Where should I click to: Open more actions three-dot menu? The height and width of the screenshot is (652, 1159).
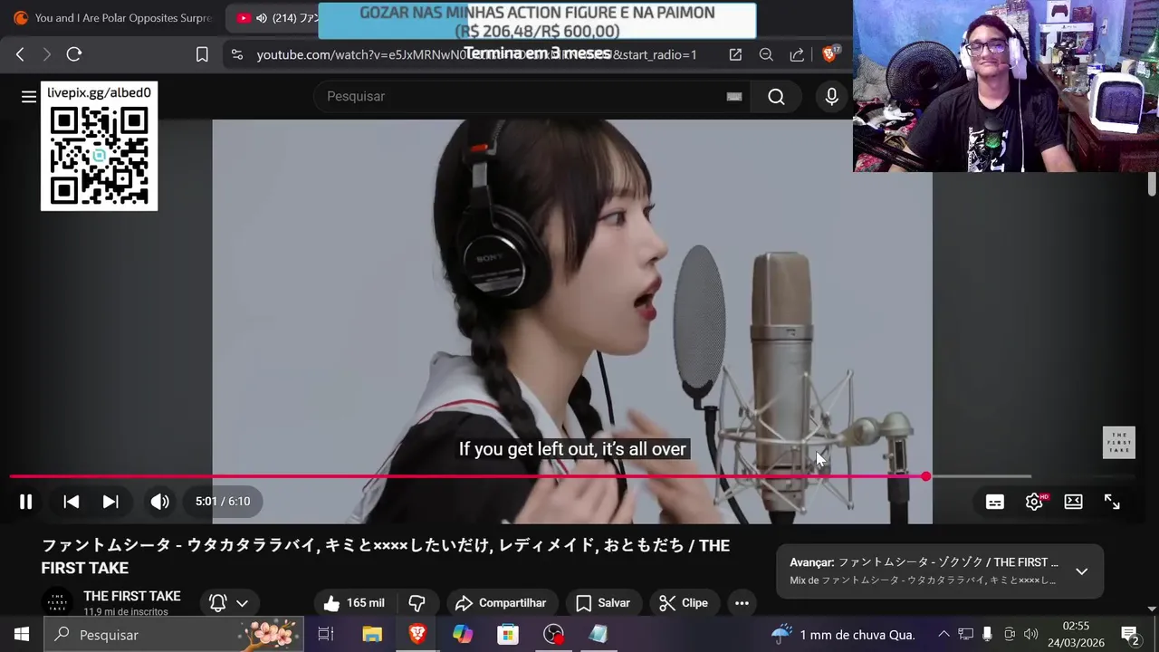[x=742, y=603]
